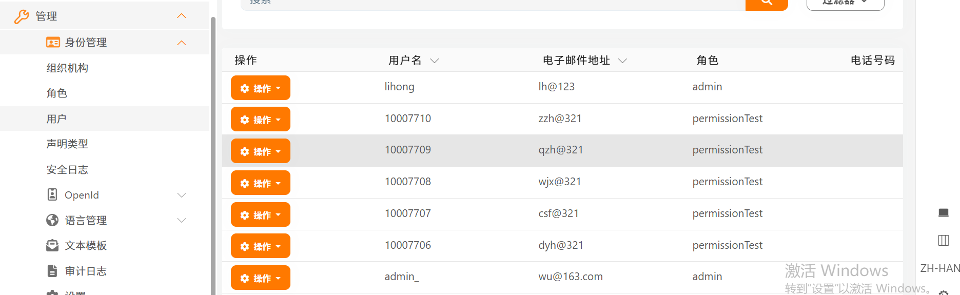Viewport: 960px width, 295px height.
Task: Open 操作 dropdown for user admin_
Action: tap(261, 278)
